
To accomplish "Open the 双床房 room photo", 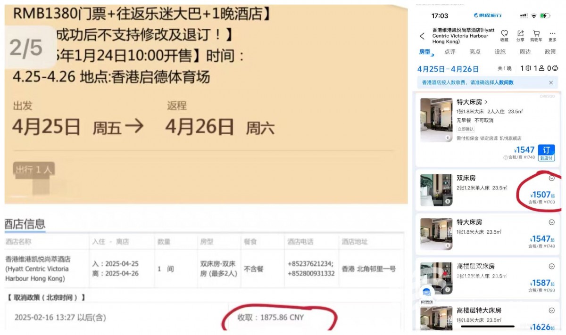I will 436,190.
